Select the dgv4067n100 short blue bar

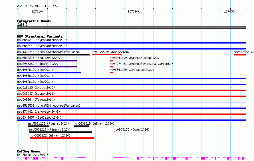49,73
